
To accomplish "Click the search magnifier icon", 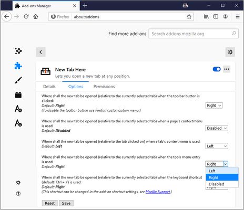I will pyautogui.click(x=234, y=33).
